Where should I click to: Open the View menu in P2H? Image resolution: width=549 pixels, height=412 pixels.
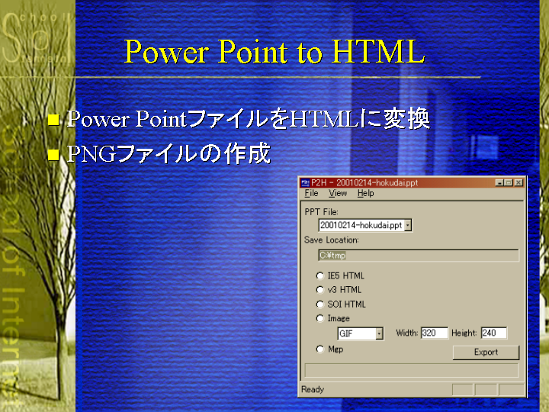[x=338, y=193]
